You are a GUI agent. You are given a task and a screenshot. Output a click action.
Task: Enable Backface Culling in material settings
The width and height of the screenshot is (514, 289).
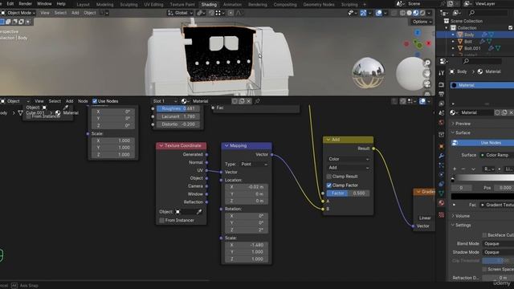pyautogui.click(x=484, y=235)
